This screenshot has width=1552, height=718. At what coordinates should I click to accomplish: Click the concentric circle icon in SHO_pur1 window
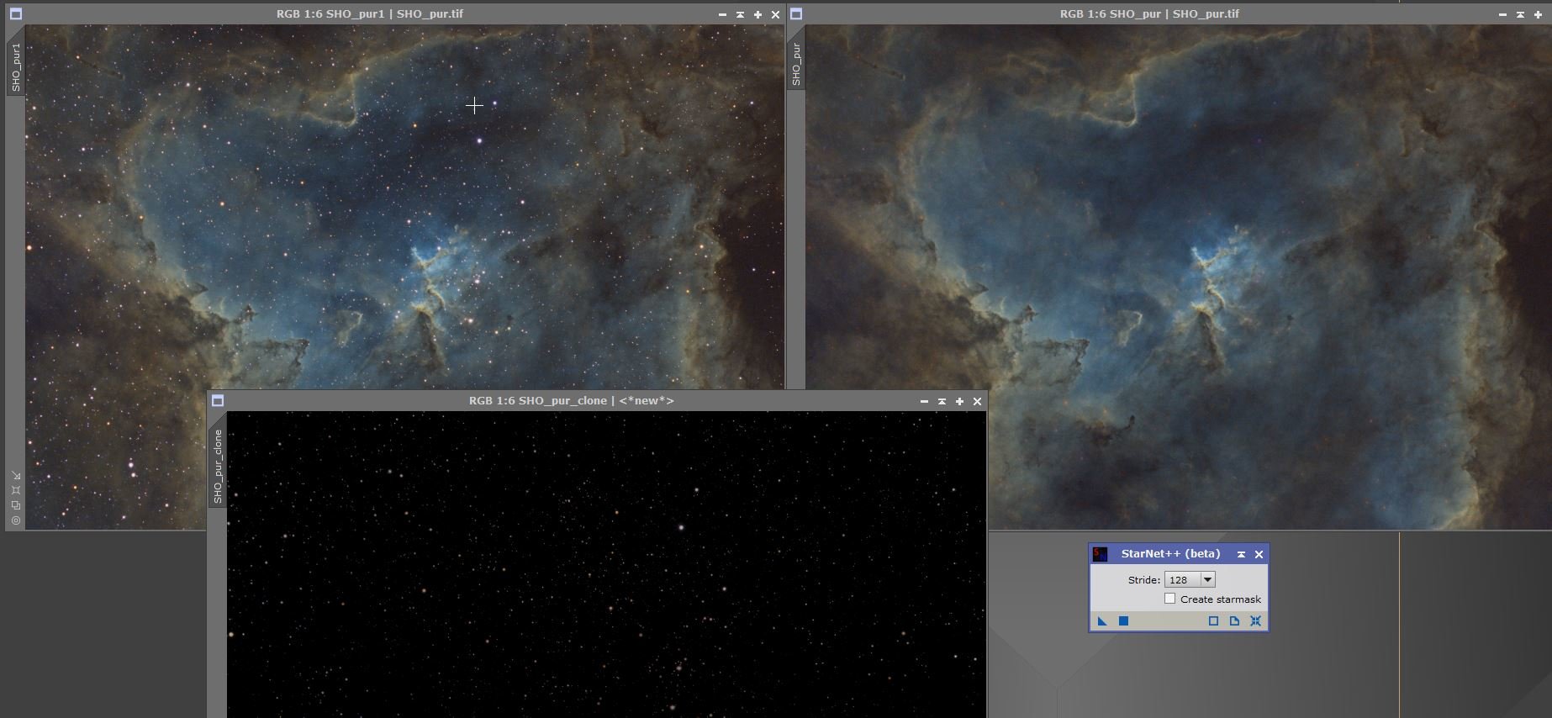16,520
